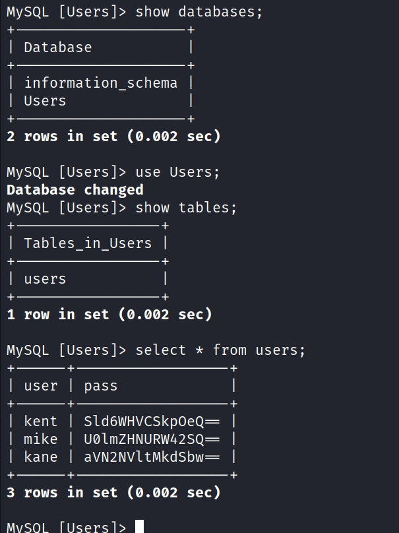The image size is (399, 533).
Task: Select the lowercase 'users' table row
Action: (45, 279)
